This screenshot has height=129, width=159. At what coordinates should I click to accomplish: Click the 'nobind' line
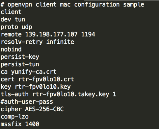[11, 49]
